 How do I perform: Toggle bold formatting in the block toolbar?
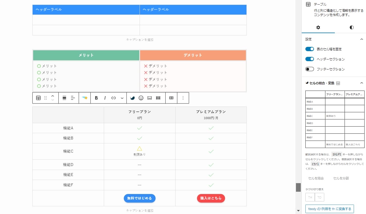[x=96, y=98]
